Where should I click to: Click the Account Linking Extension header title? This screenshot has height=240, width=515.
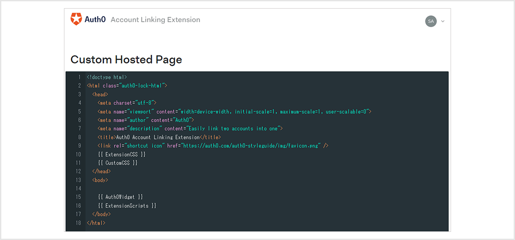(x=155, y=20)
